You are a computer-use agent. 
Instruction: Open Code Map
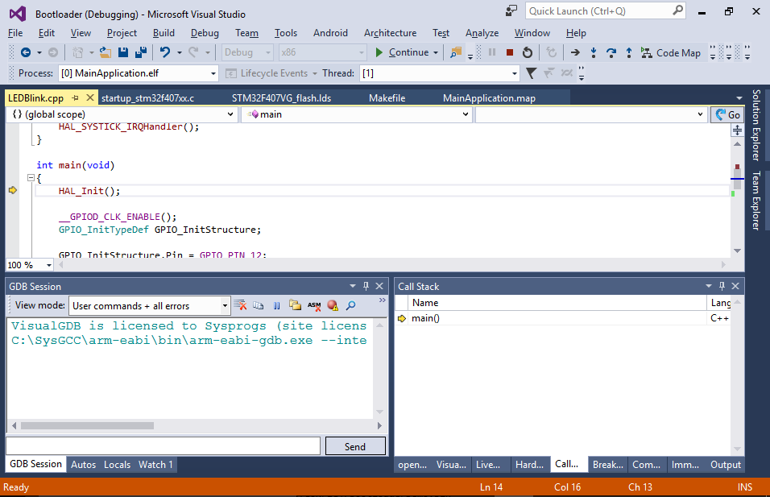(x=671, y=52)
